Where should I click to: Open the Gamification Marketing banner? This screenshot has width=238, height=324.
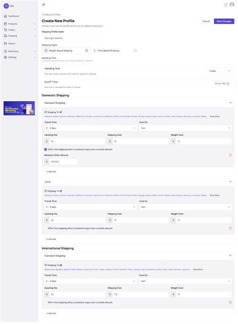[19, 108]
